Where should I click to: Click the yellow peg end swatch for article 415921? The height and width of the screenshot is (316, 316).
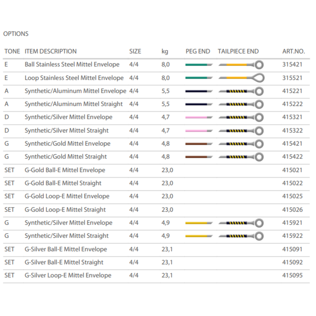point(198,223)
